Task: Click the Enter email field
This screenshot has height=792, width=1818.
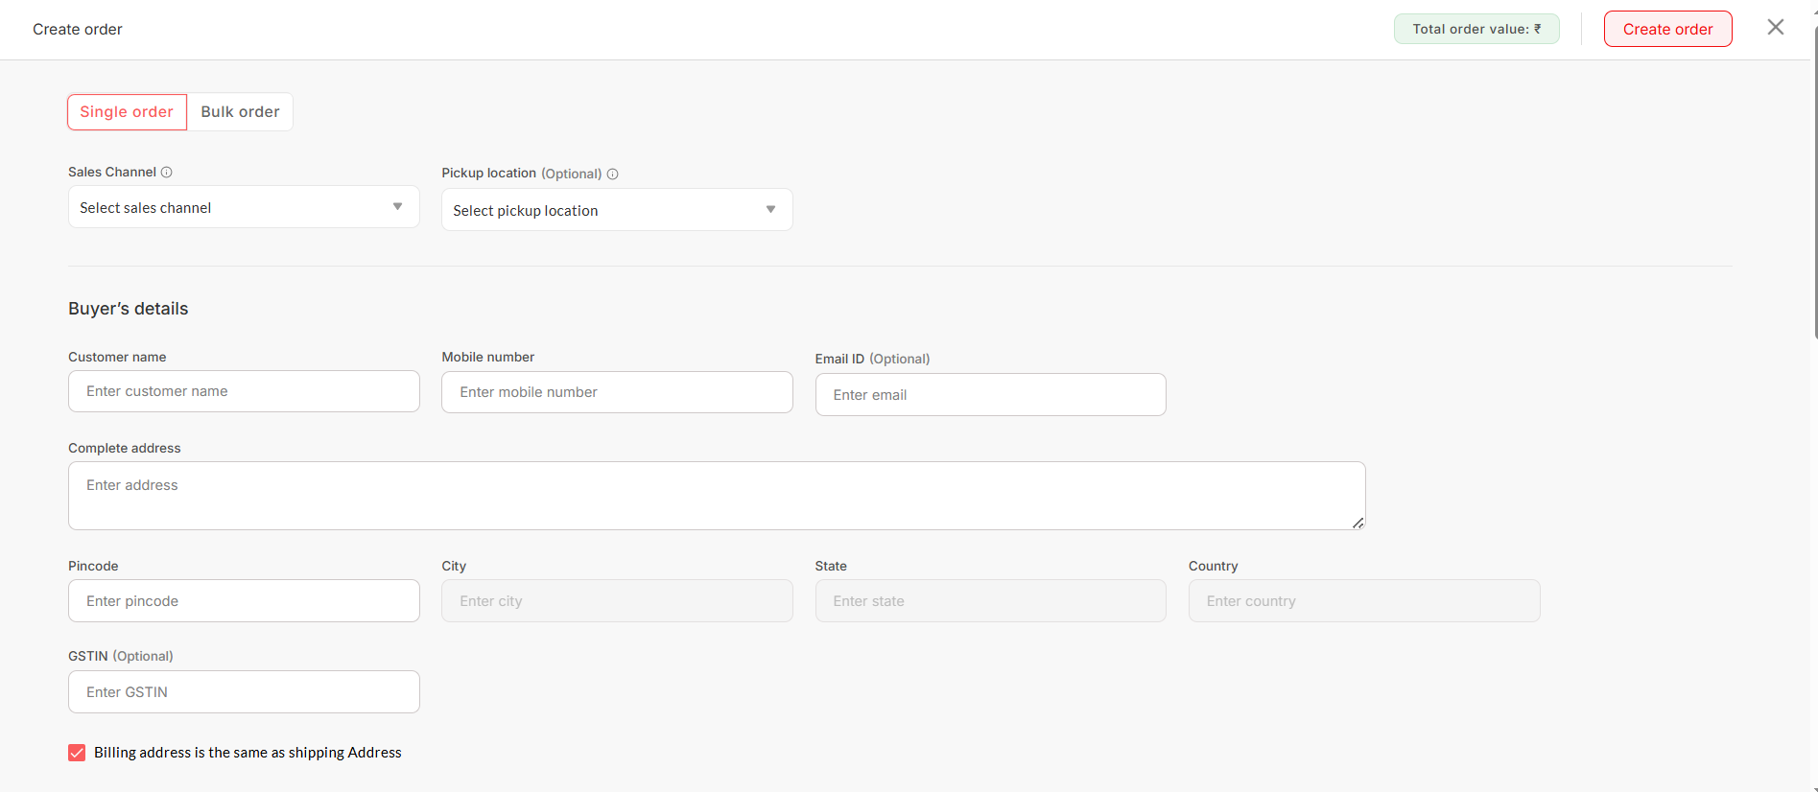Action: point(990,395)
